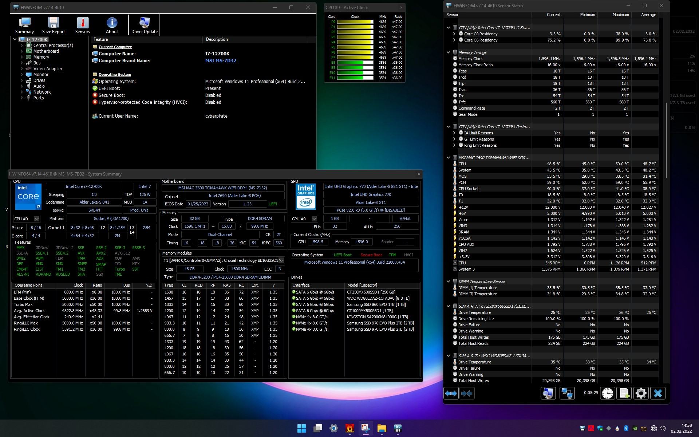Click the MSI MS-7D32 brand name link

click(x=221, y=61)
